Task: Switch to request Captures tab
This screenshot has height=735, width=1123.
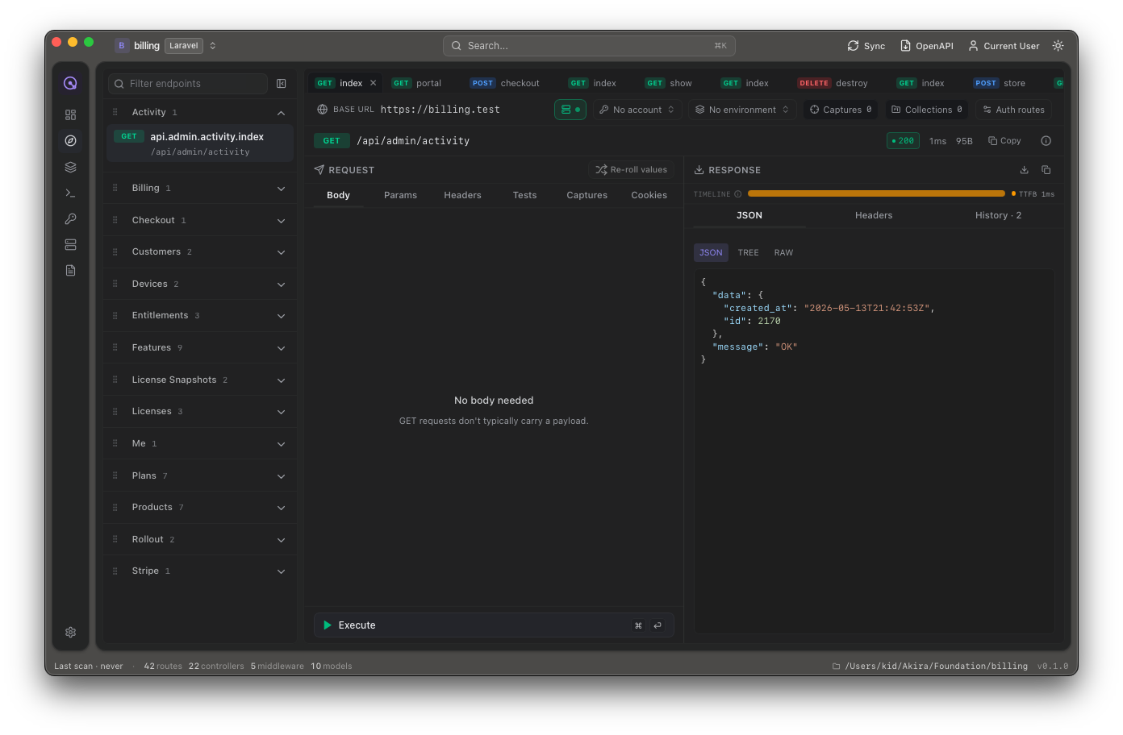Action: 587,195
